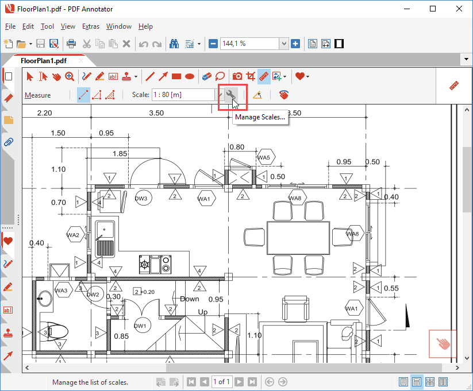The image size is (473, 391).
Task: Go to the last page button
Action: (x=251, y=382)
